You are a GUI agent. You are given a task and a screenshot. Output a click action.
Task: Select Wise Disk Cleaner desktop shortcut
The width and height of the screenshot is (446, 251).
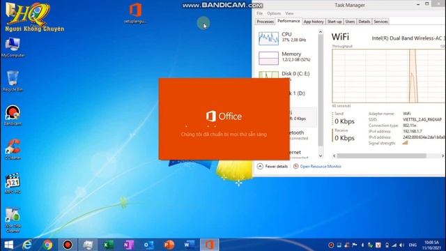click(x=13, y=220)
